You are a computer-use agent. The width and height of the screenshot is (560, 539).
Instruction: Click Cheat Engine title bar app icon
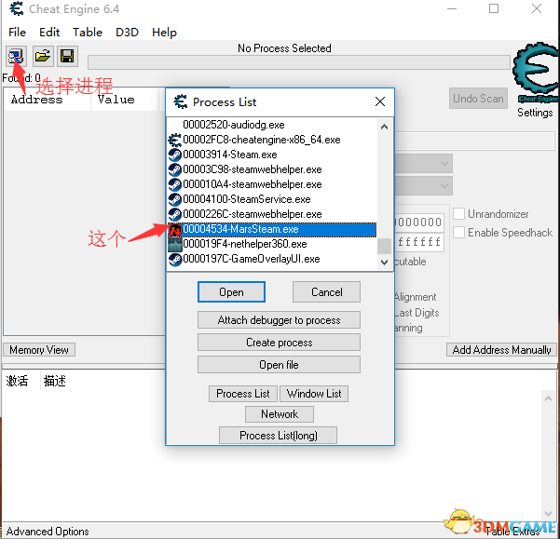pos(16,8)
